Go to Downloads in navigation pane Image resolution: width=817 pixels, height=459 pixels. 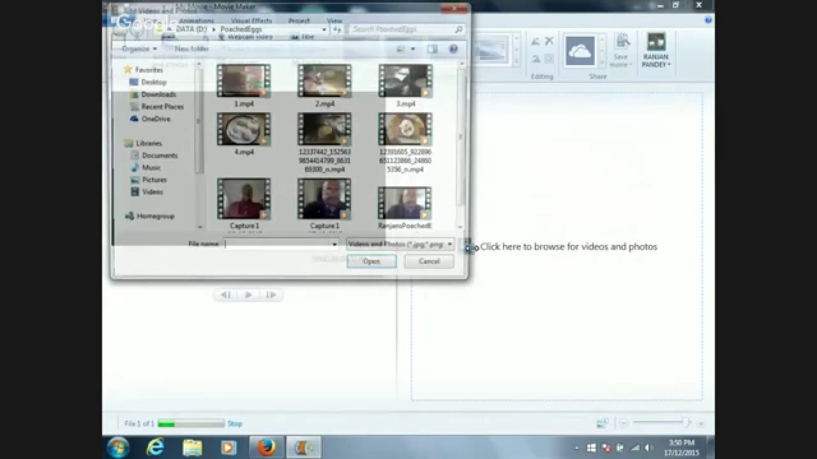pyautogui.click(x=158, y=94)
